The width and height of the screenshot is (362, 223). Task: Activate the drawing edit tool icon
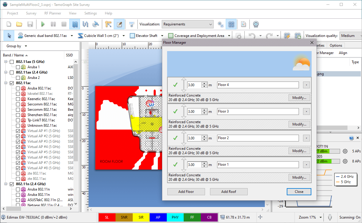click(x=119, y=24)
